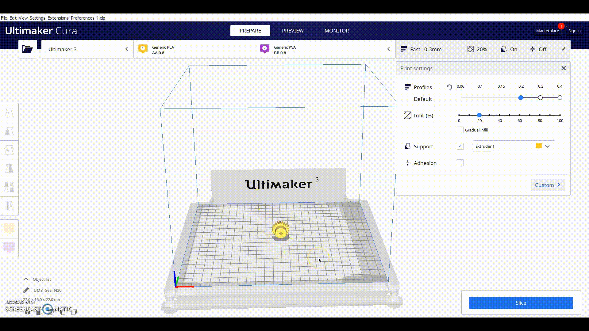589x331 pixels.
Task: Click the pencil edit icon in settings header
Action: pos(564,49)
